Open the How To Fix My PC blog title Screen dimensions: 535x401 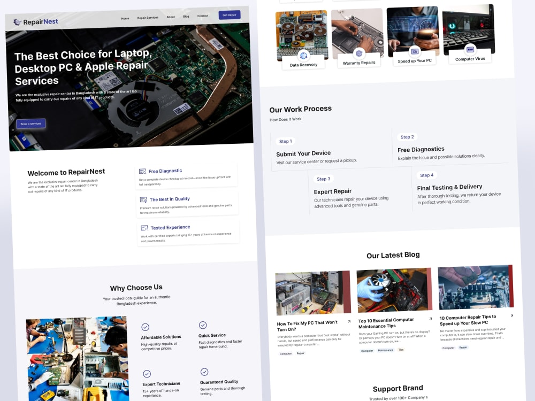[x=307, y=326]
